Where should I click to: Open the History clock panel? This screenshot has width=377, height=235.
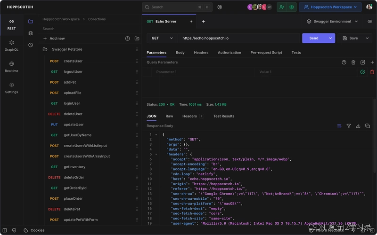tap(31, 45)
